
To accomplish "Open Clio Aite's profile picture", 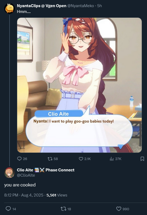I will pos(10,172).
